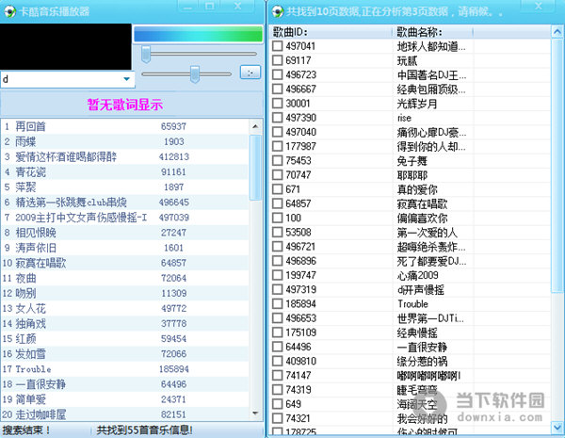Click the playback progress slider handle
This screenshot has width=565, height=438.
[x=146, y=54]
